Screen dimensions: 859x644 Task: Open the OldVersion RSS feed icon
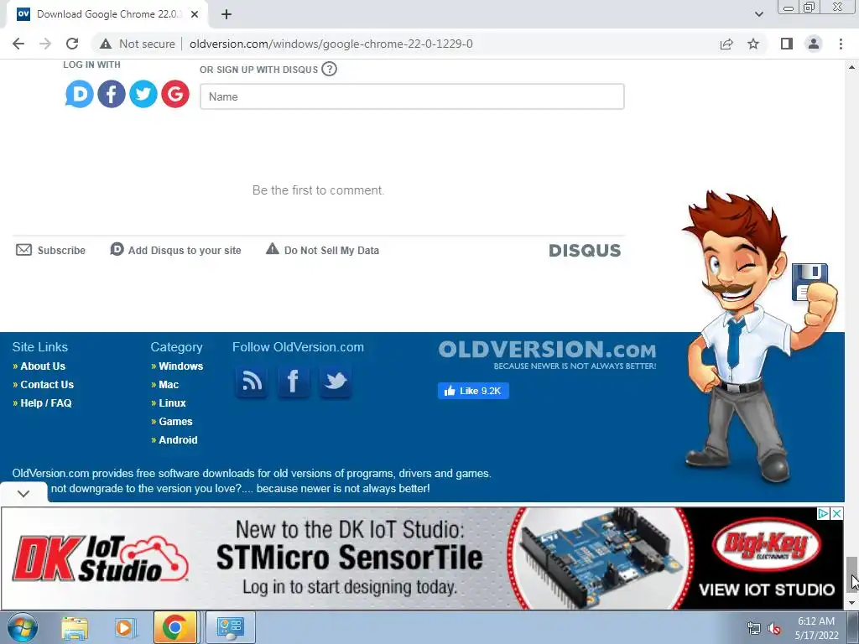[252, 382]
